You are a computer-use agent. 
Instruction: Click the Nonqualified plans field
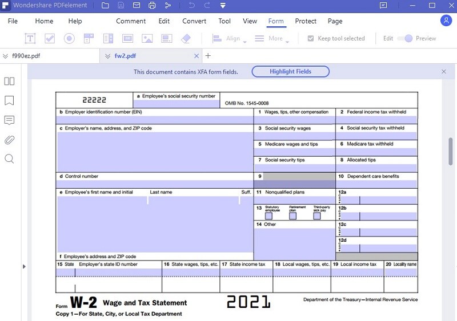[x=295, y=200]
